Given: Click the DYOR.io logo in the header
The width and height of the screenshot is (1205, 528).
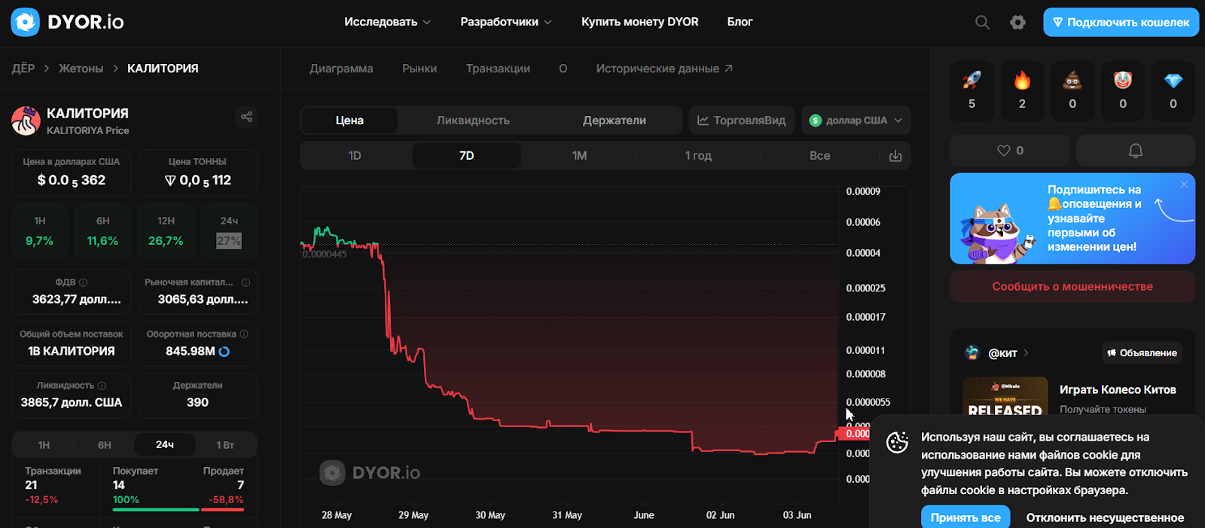Looking at the screenshot, I should [68, 22].
